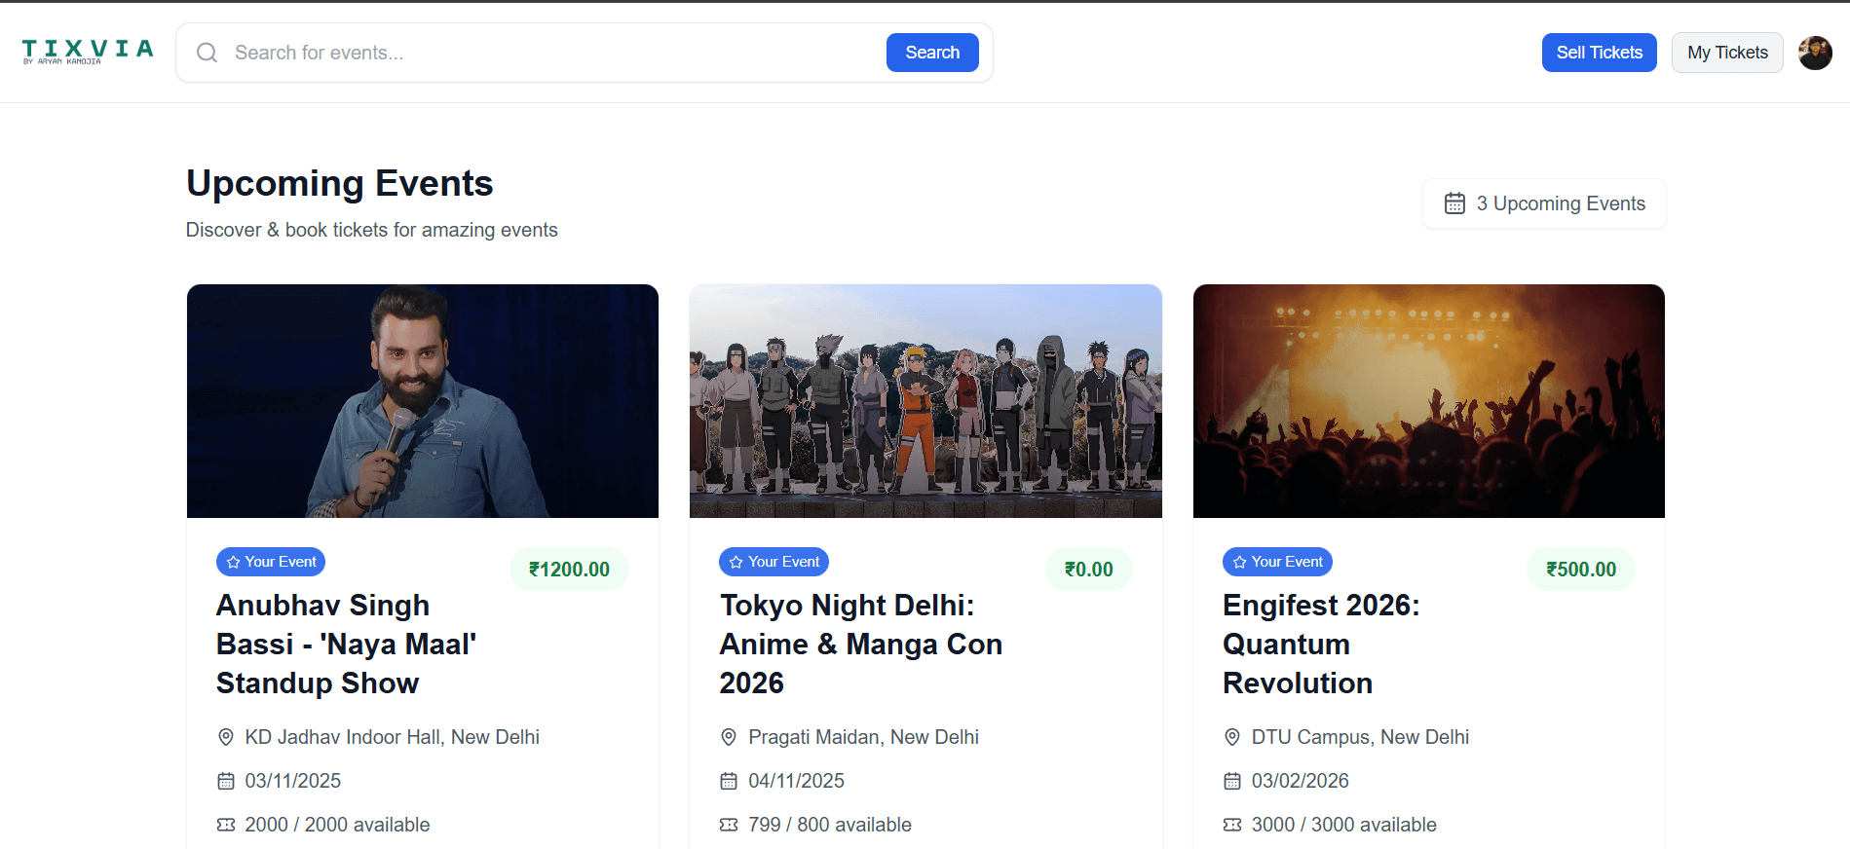Image resolution: width=1850 pixels, height=849 pixels.
Task: Click Your Event badge on Anubhav Singh Bassi card
Action: coord(271,562)
